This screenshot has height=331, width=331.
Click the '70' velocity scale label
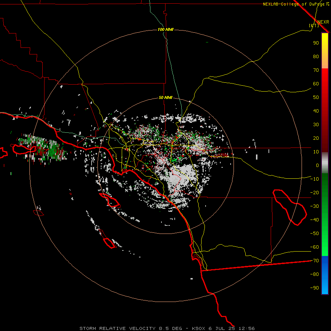[316, 70]
